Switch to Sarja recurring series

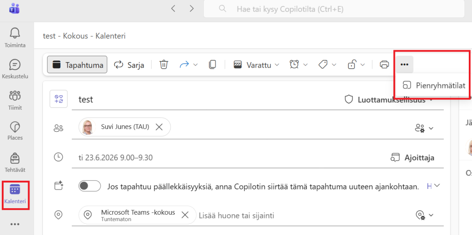[129, 65]
